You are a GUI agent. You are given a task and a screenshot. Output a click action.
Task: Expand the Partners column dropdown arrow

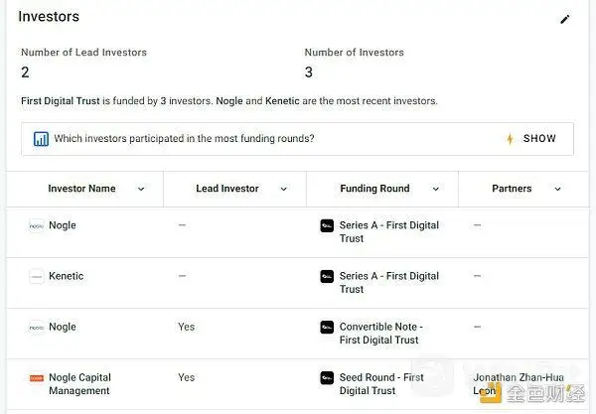click(557, 190)
